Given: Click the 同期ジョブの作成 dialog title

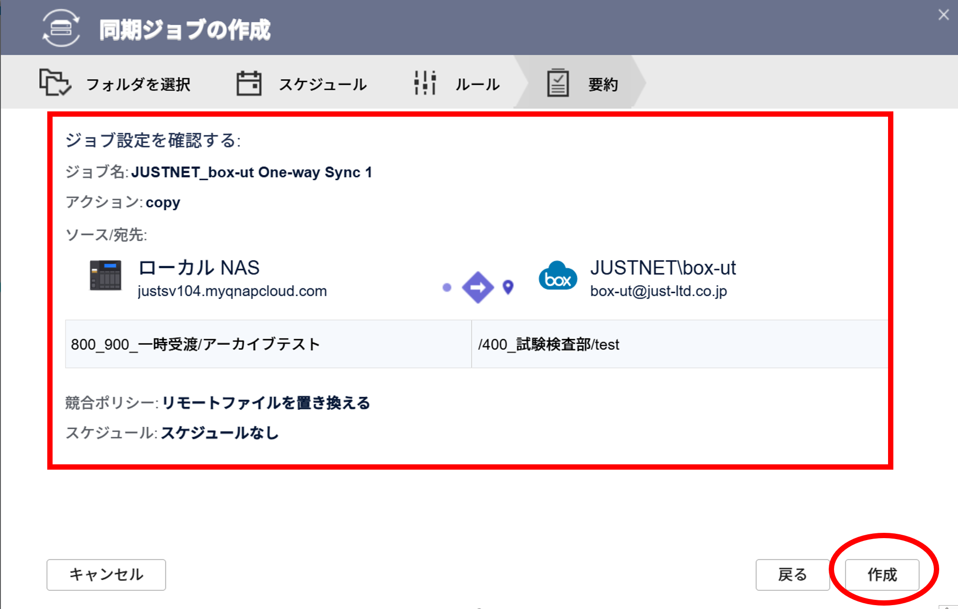Looking at the screenshot, I should [185, 30].
